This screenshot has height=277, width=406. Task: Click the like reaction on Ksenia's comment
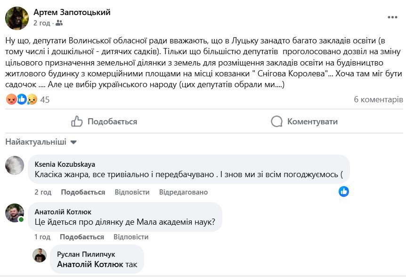pos(344,191)
